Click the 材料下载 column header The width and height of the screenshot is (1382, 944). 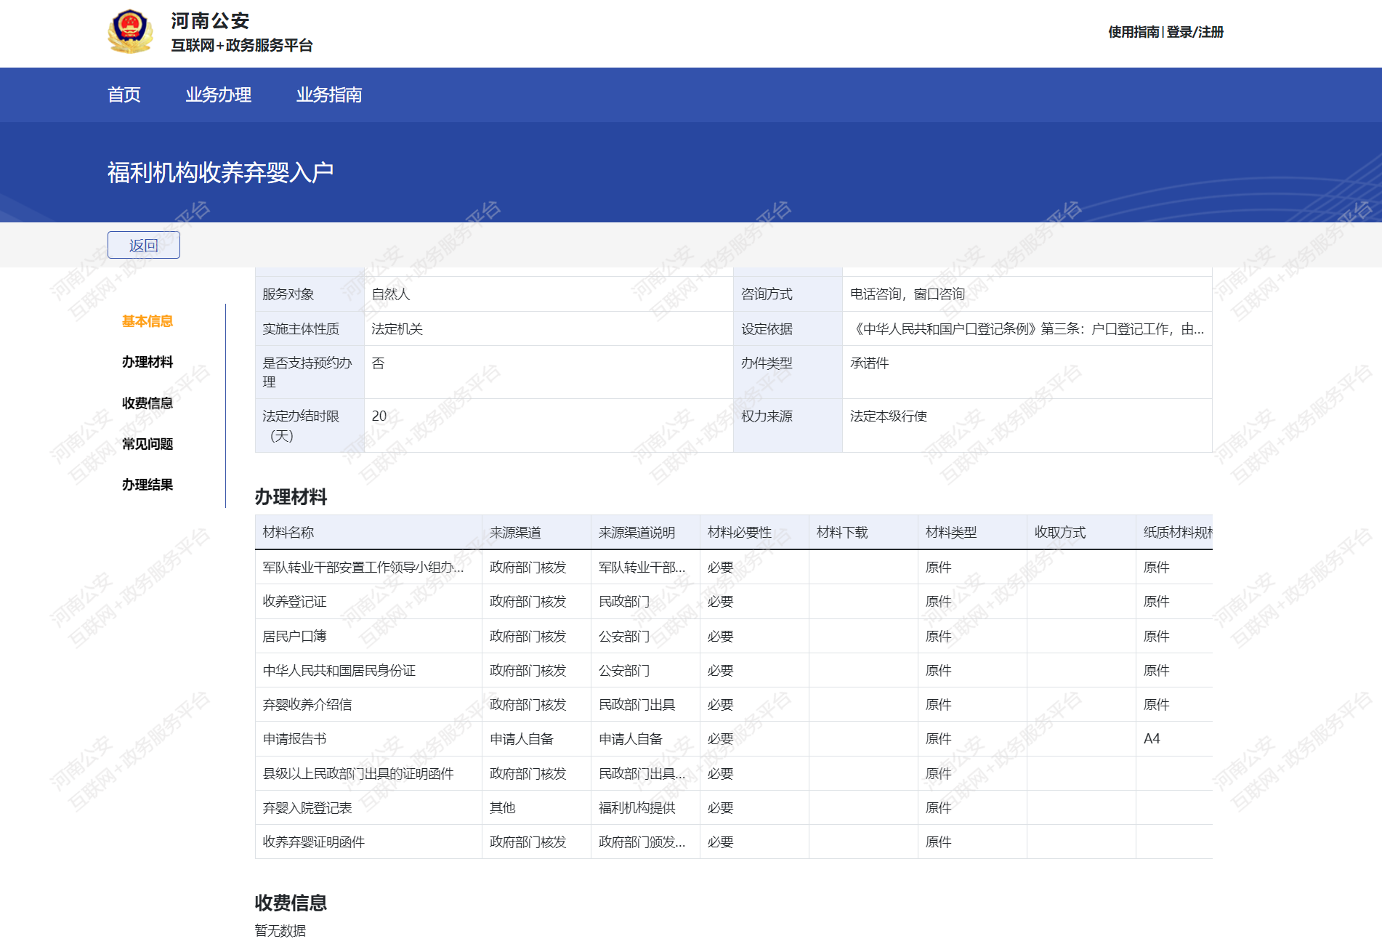tap(841, 533)
